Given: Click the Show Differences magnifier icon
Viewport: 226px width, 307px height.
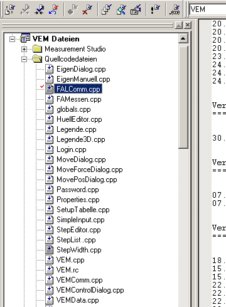Looking at the screenshot, I should pos(121,9).
